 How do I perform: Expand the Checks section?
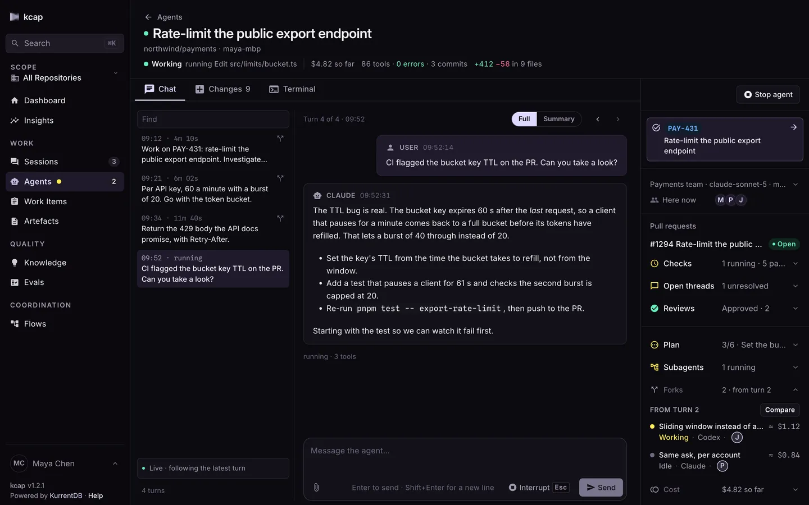click(725, 264)
